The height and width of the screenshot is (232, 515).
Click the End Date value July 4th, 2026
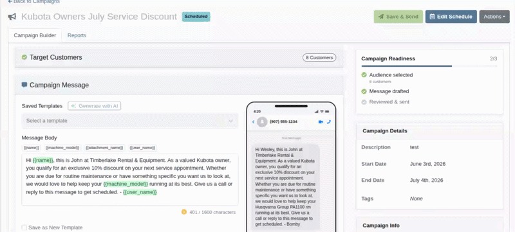426,180
